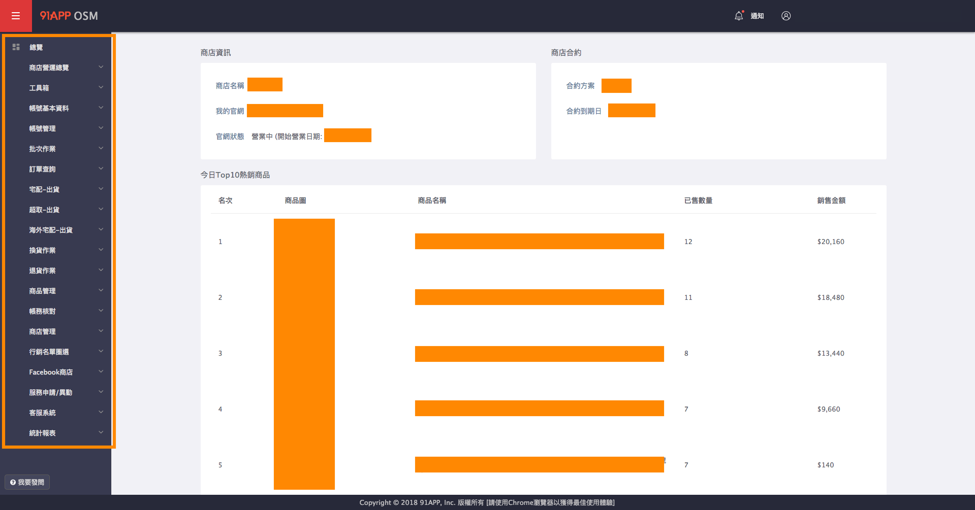Click the 91APP OSM logo
Screen dimensions: 975x510
69,16
